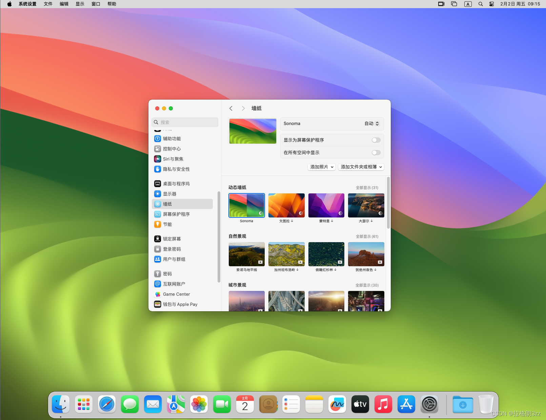Open 互联网账户 settings
Viewport: 546px width, 420px height.
click(x=182, y=284)
